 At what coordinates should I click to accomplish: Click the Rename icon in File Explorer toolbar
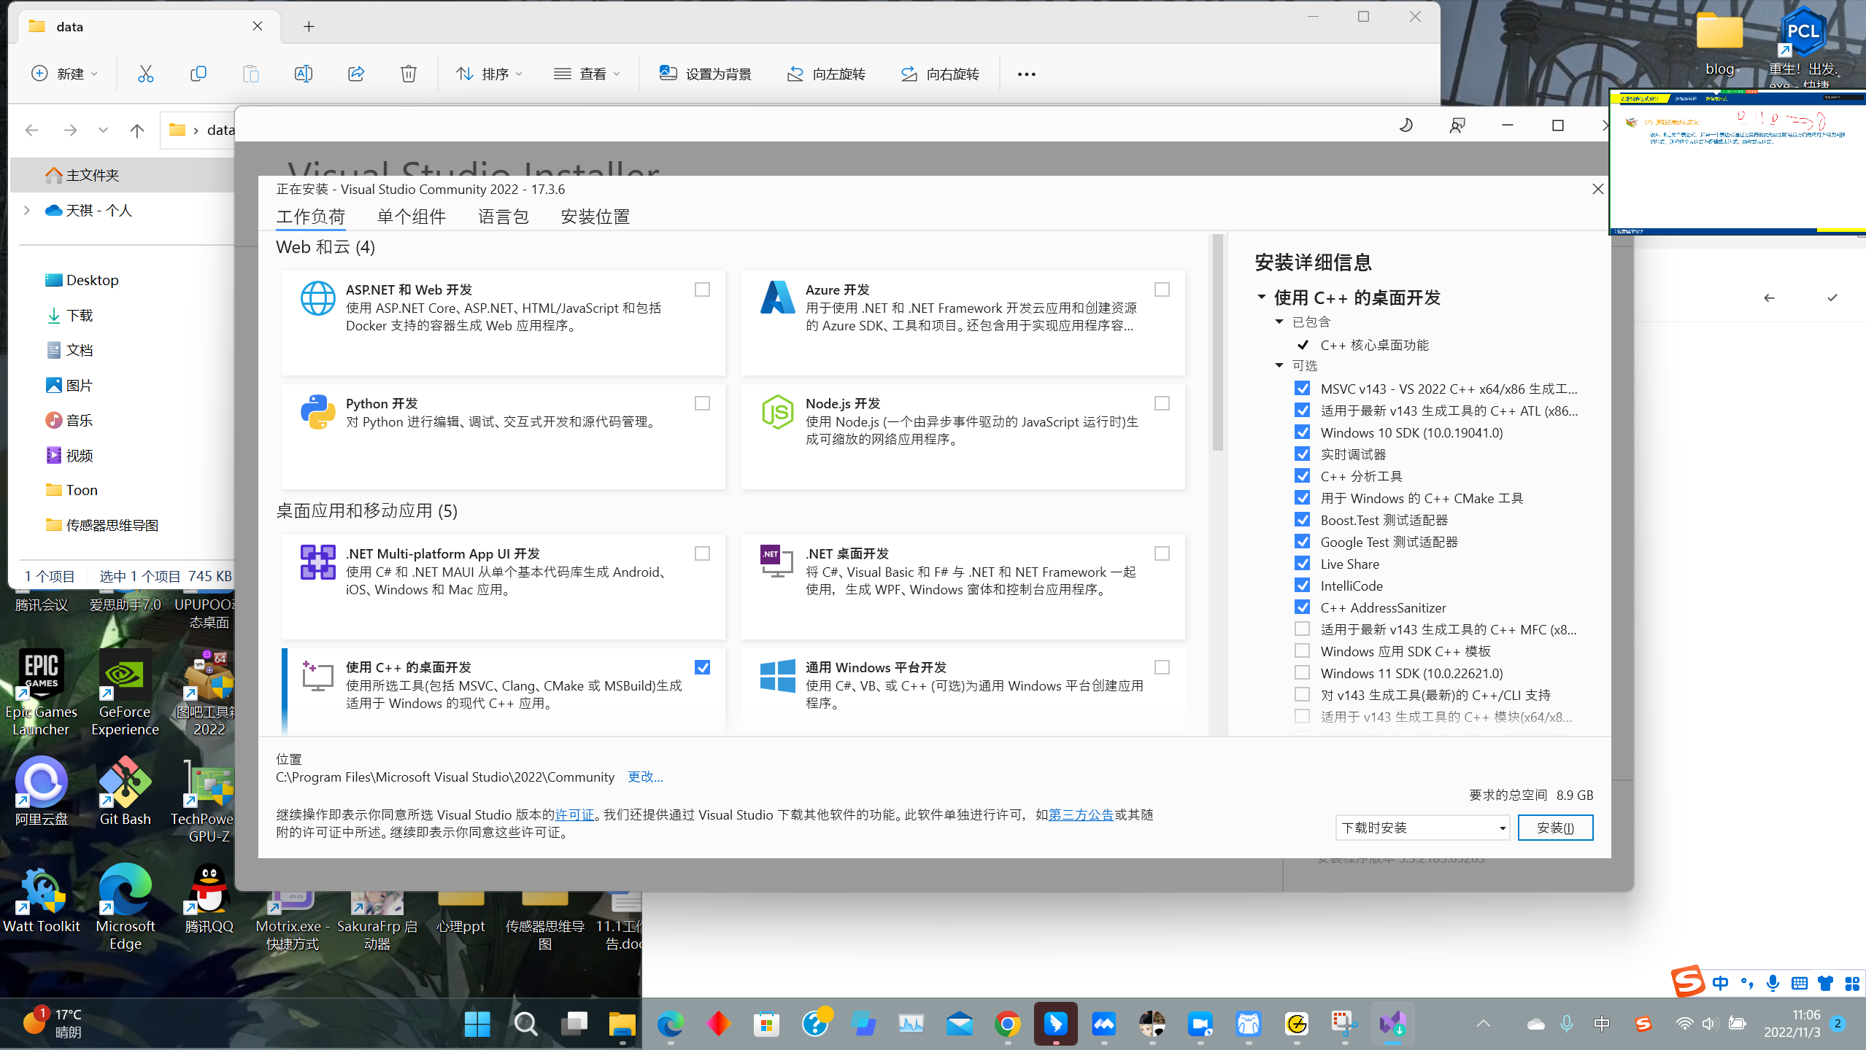click(304, 74)
